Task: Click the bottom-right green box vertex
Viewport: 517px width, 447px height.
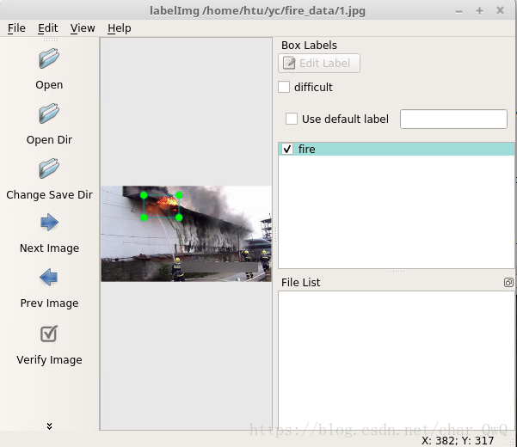Action: click(179, 217)
